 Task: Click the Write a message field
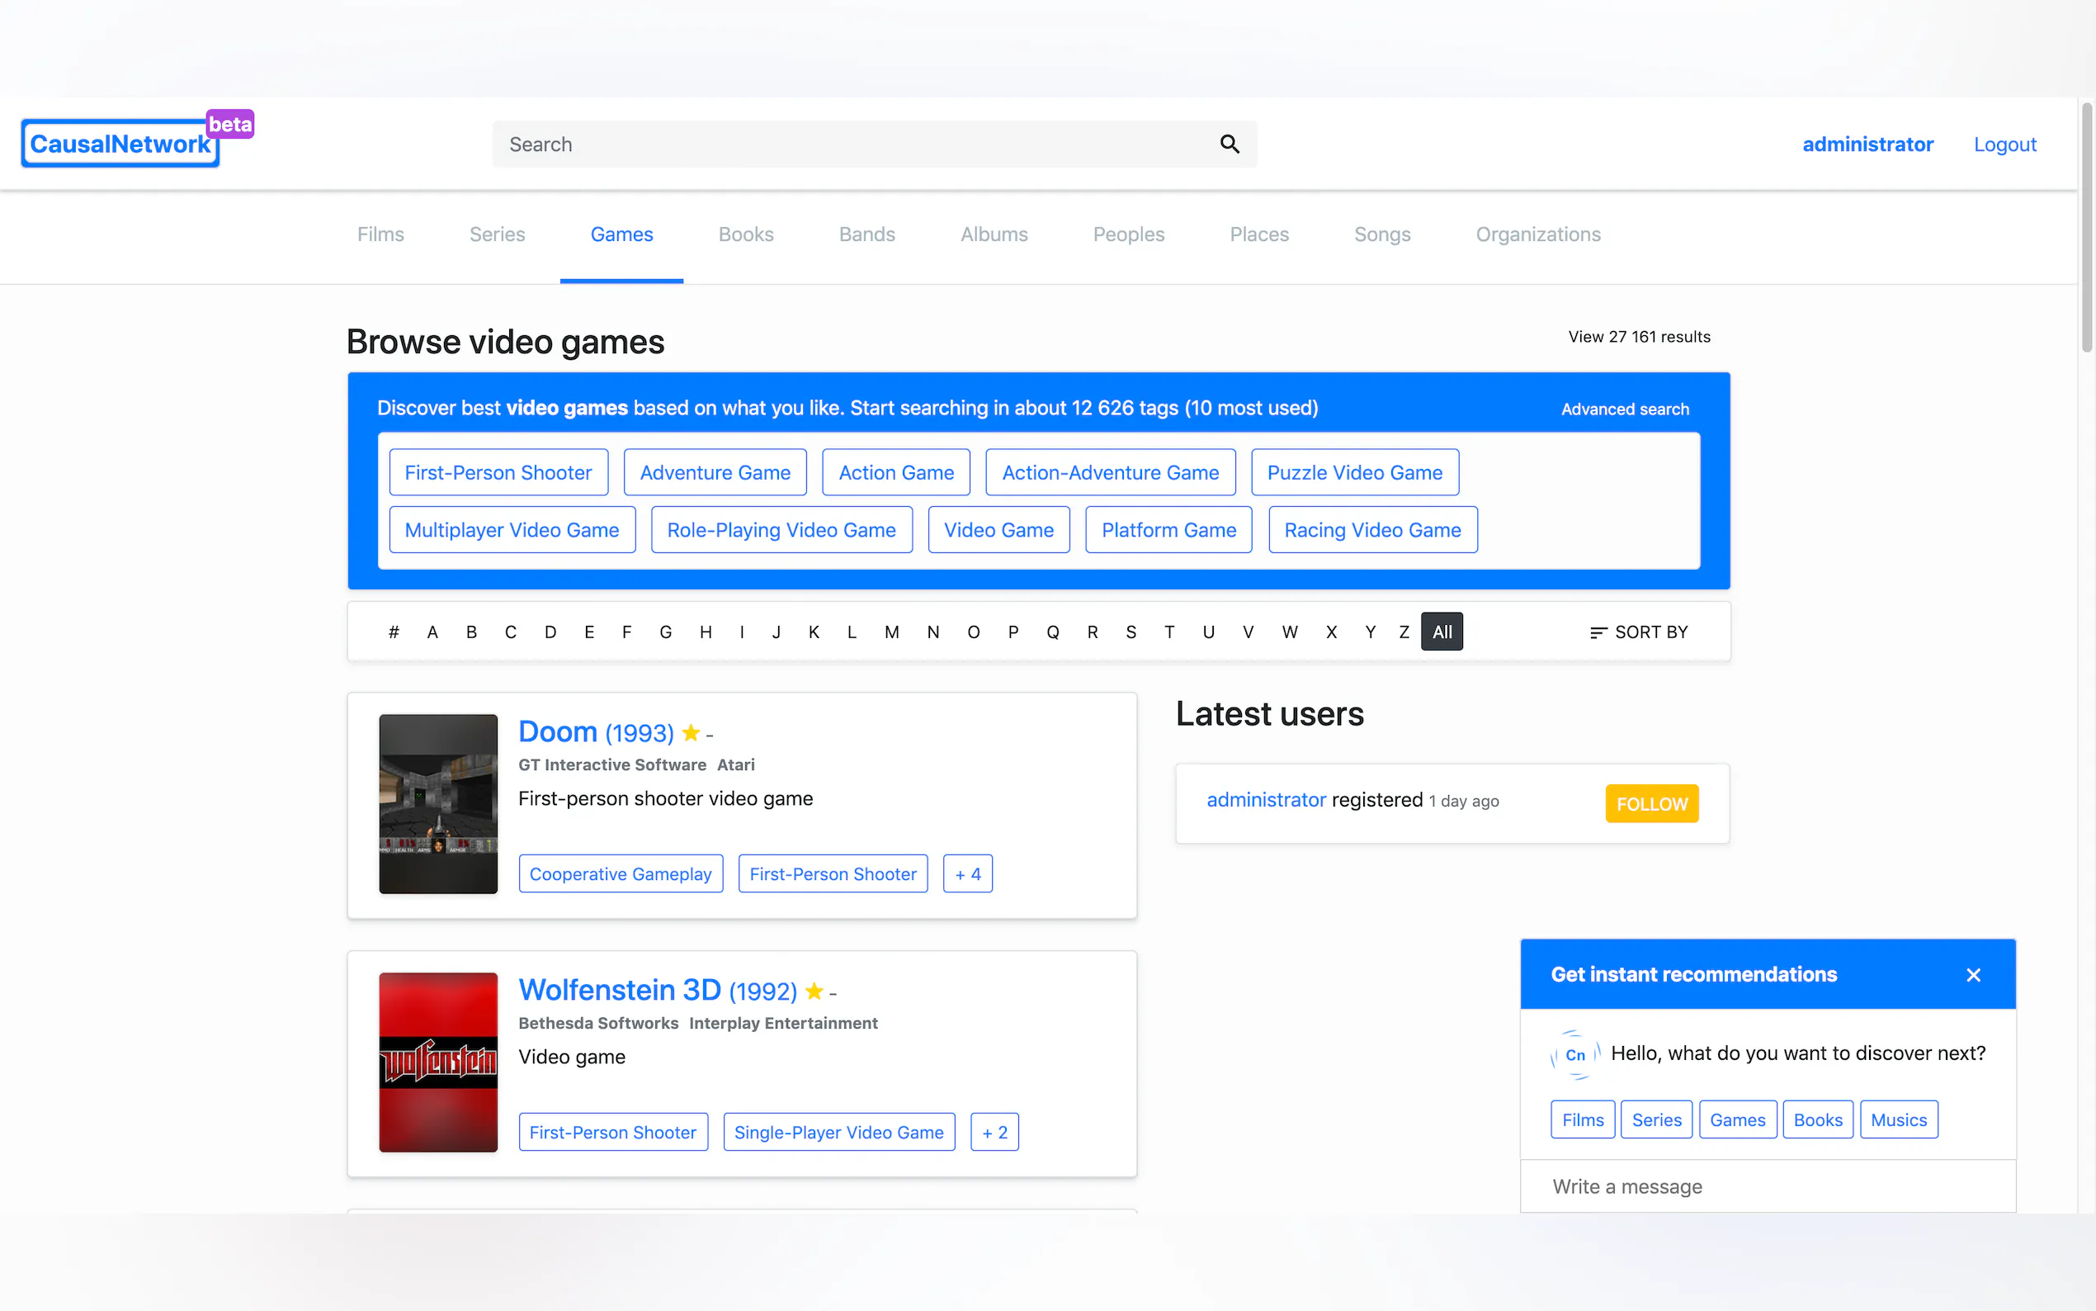pos(1766,1186)
